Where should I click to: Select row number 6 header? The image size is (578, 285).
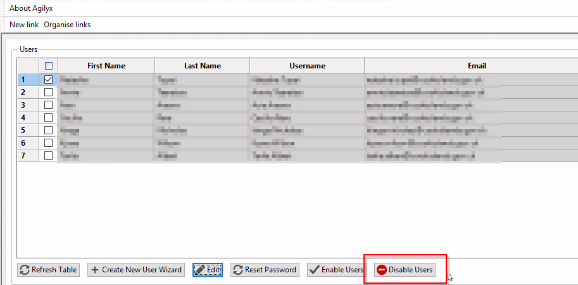tap(23, 143)
